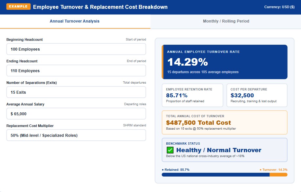Edit the Beginning Headcount field
The image size is (301, 192).
(76, 49)
